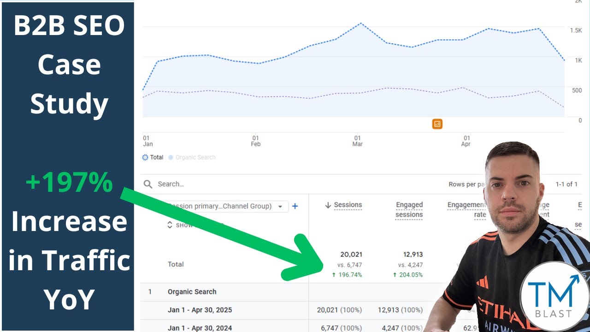The image size is (590, 332).
Task: Click the "4,247 (100%)" engaged sessions cell
Action: [402, 328]
